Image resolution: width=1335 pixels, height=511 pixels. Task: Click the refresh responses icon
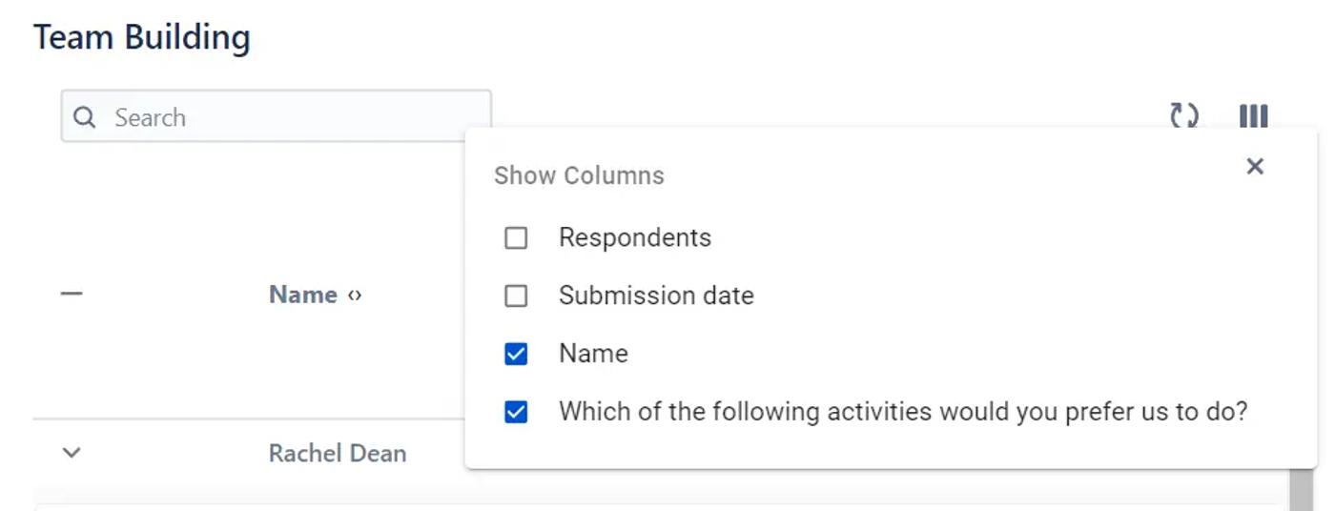click(x=1184, y=116)
